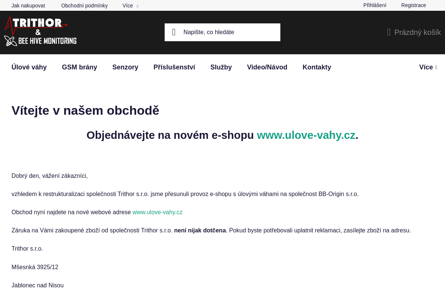
Task: Open the Registrace page
Action: 413,5
